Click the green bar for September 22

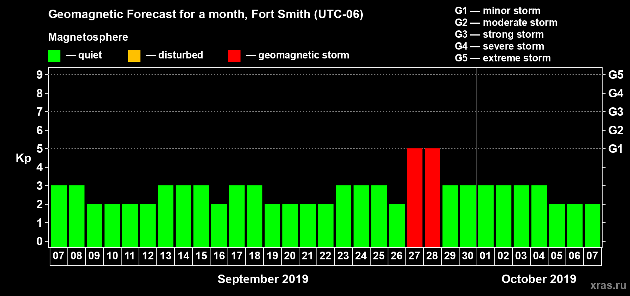pos(326,225)
